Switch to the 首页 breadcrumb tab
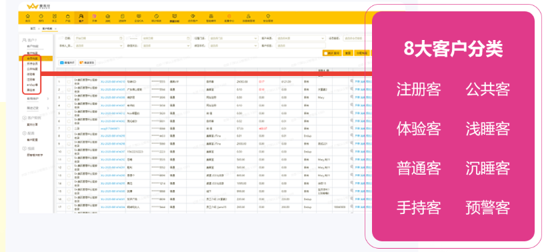 coord(33,28)
